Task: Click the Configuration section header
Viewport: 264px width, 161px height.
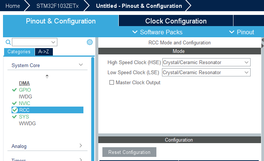Action: point(179,140)
